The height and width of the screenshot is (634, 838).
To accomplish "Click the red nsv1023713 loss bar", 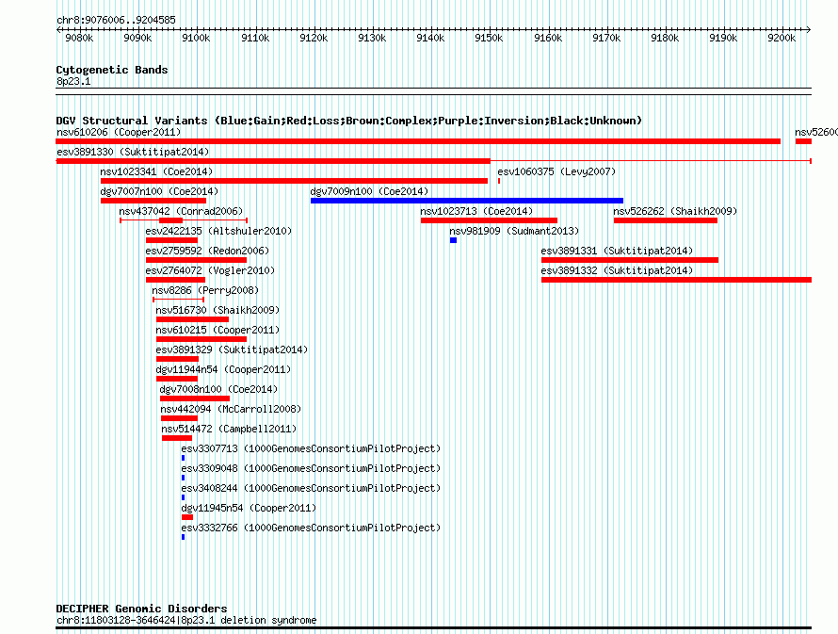I will point(489,220).
